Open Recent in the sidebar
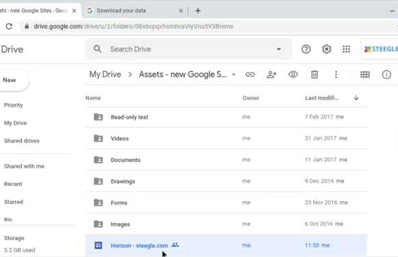The width and height of the screenshot is (398, 257). pos(13,184)
